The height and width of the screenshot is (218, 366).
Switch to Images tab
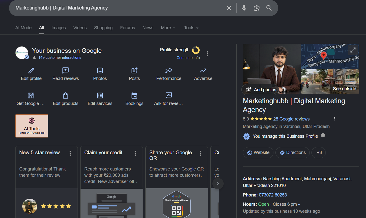59,28
